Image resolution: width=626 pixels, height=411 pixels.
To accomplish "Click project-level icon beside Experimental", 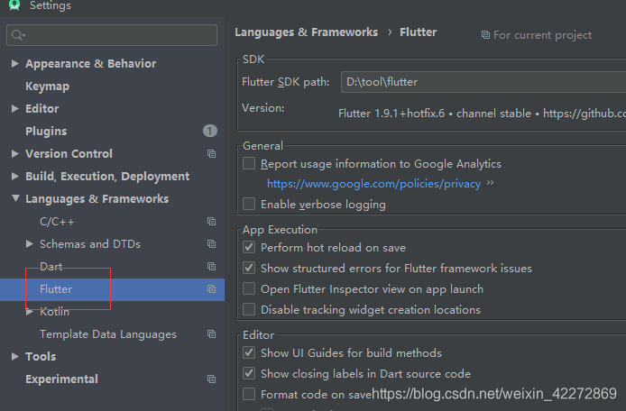I will [212, 379].
